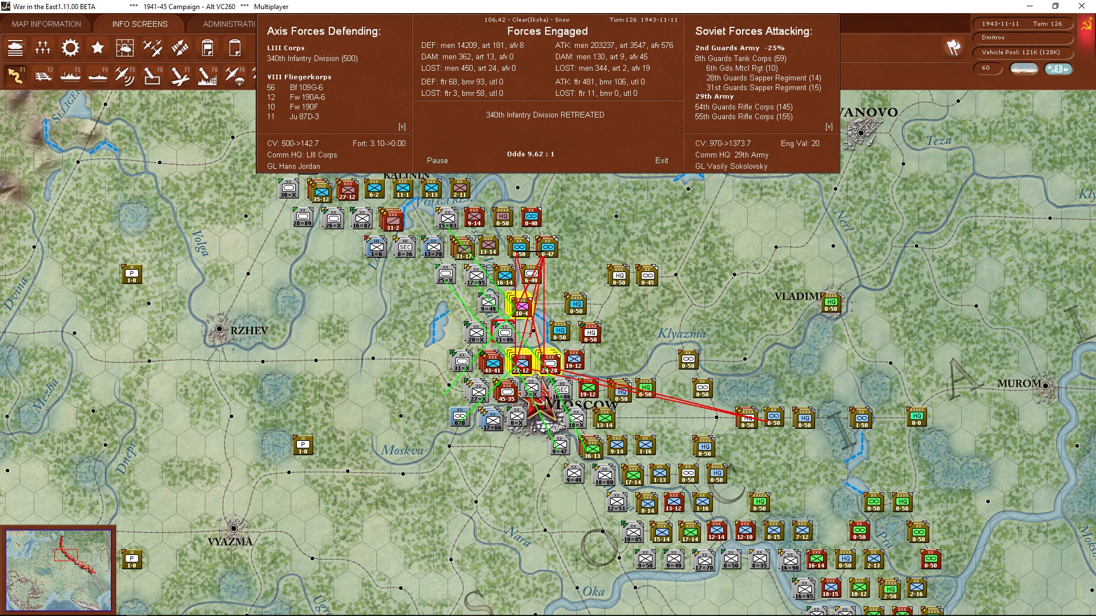Open the clipboard with flag report icon
The height and width of the screenshot is (616, 1096).
coord(207,48)
